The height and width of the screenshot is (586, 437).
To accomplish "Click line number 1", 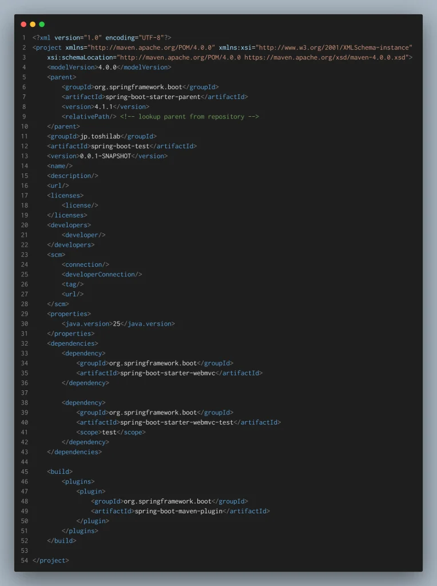I will pyautogui.click(x=24, y=38).
